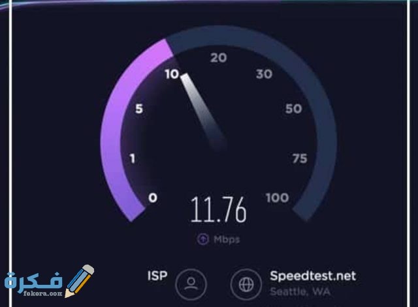Image resolution: width=418 pixels, height=307 pixels.
Task: Click the fokera.com watermark logo text
Action: [42, 293]
